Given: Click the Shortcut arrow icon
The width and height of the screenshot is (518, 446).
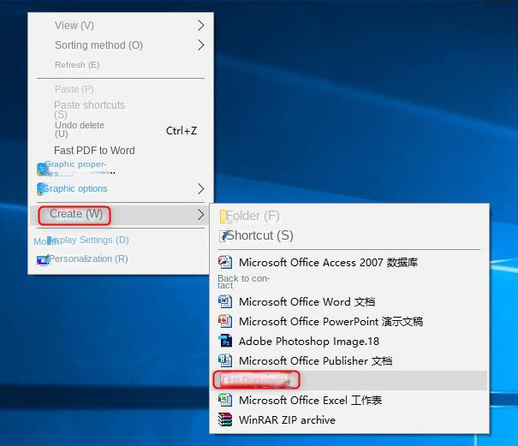Looking at the screenshot, I should 223,236.
